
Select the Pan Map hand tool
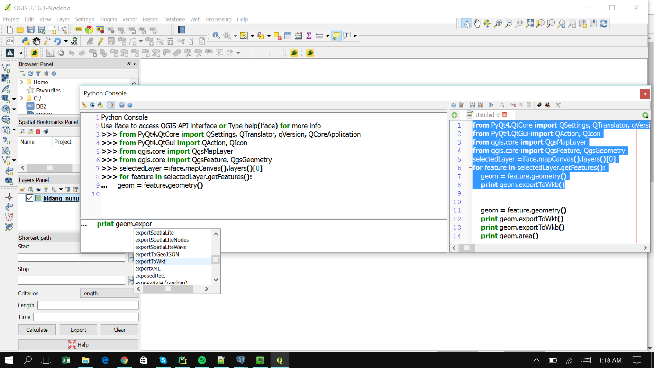coord(477,23)
